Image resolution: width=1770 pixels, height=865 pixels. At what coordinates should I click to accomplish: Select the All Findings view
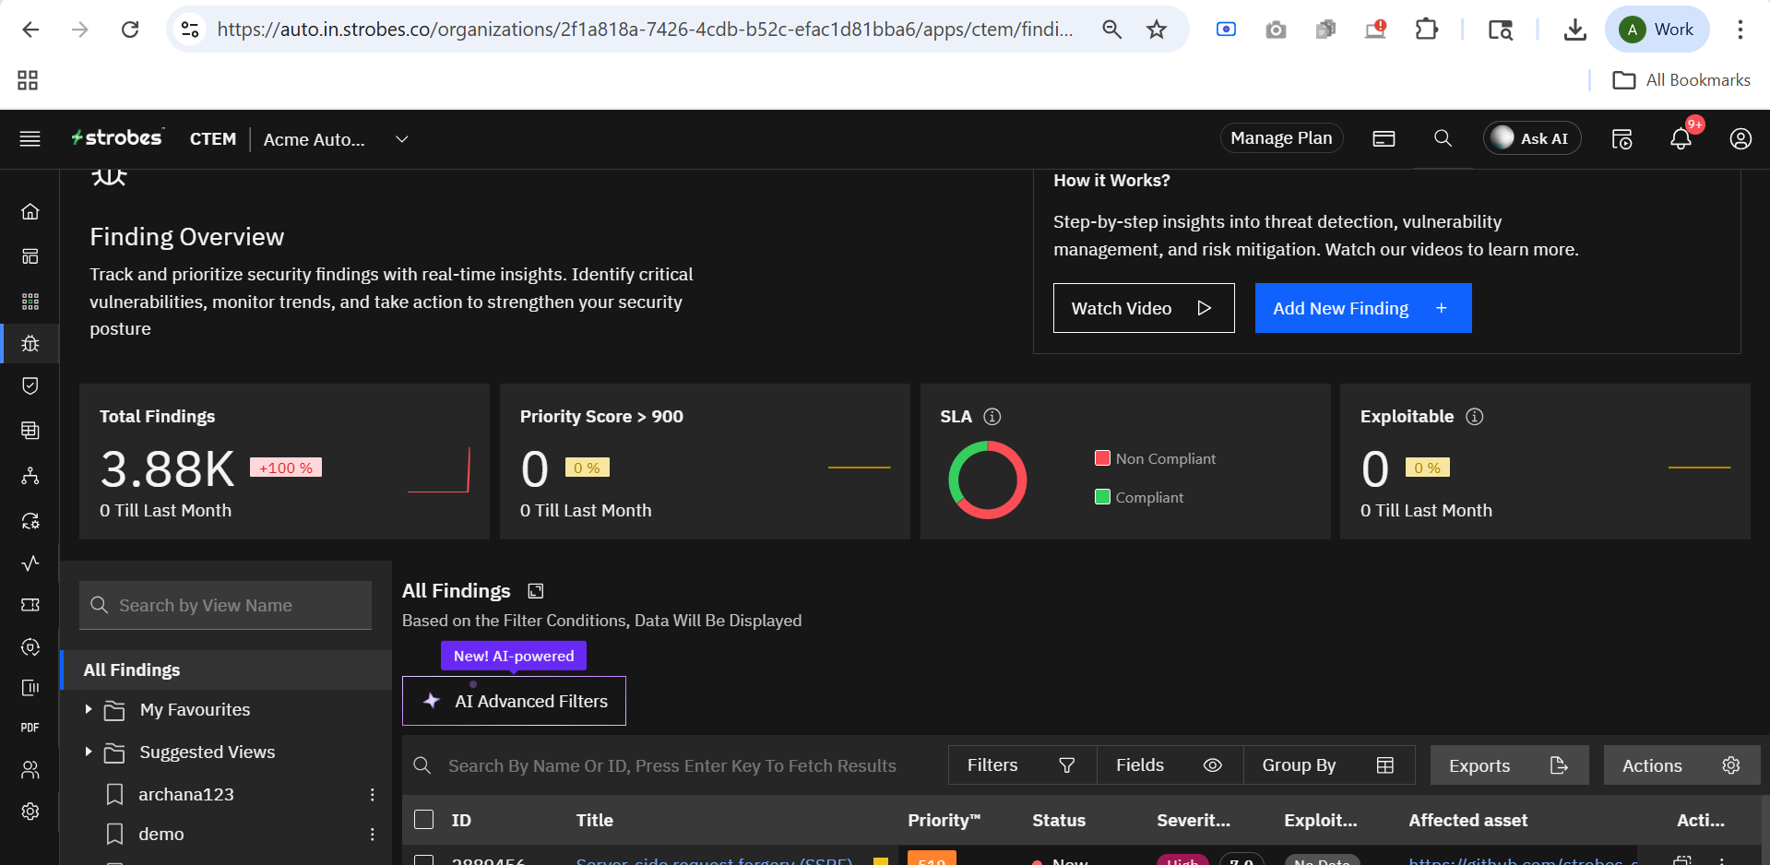132,670
